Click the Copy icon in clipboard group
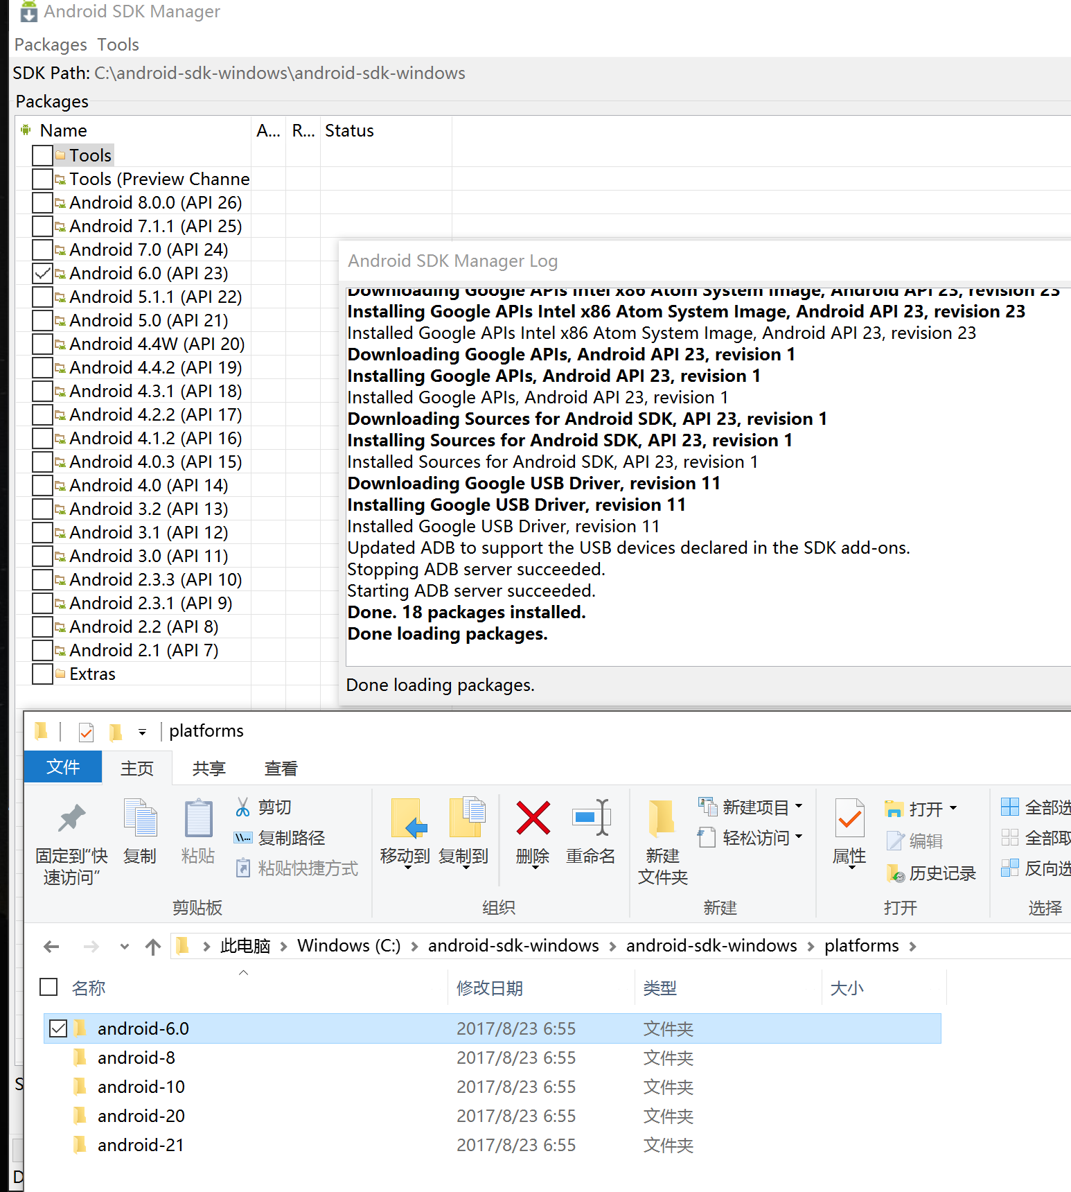1071x1192 pixels. [140, 818]
